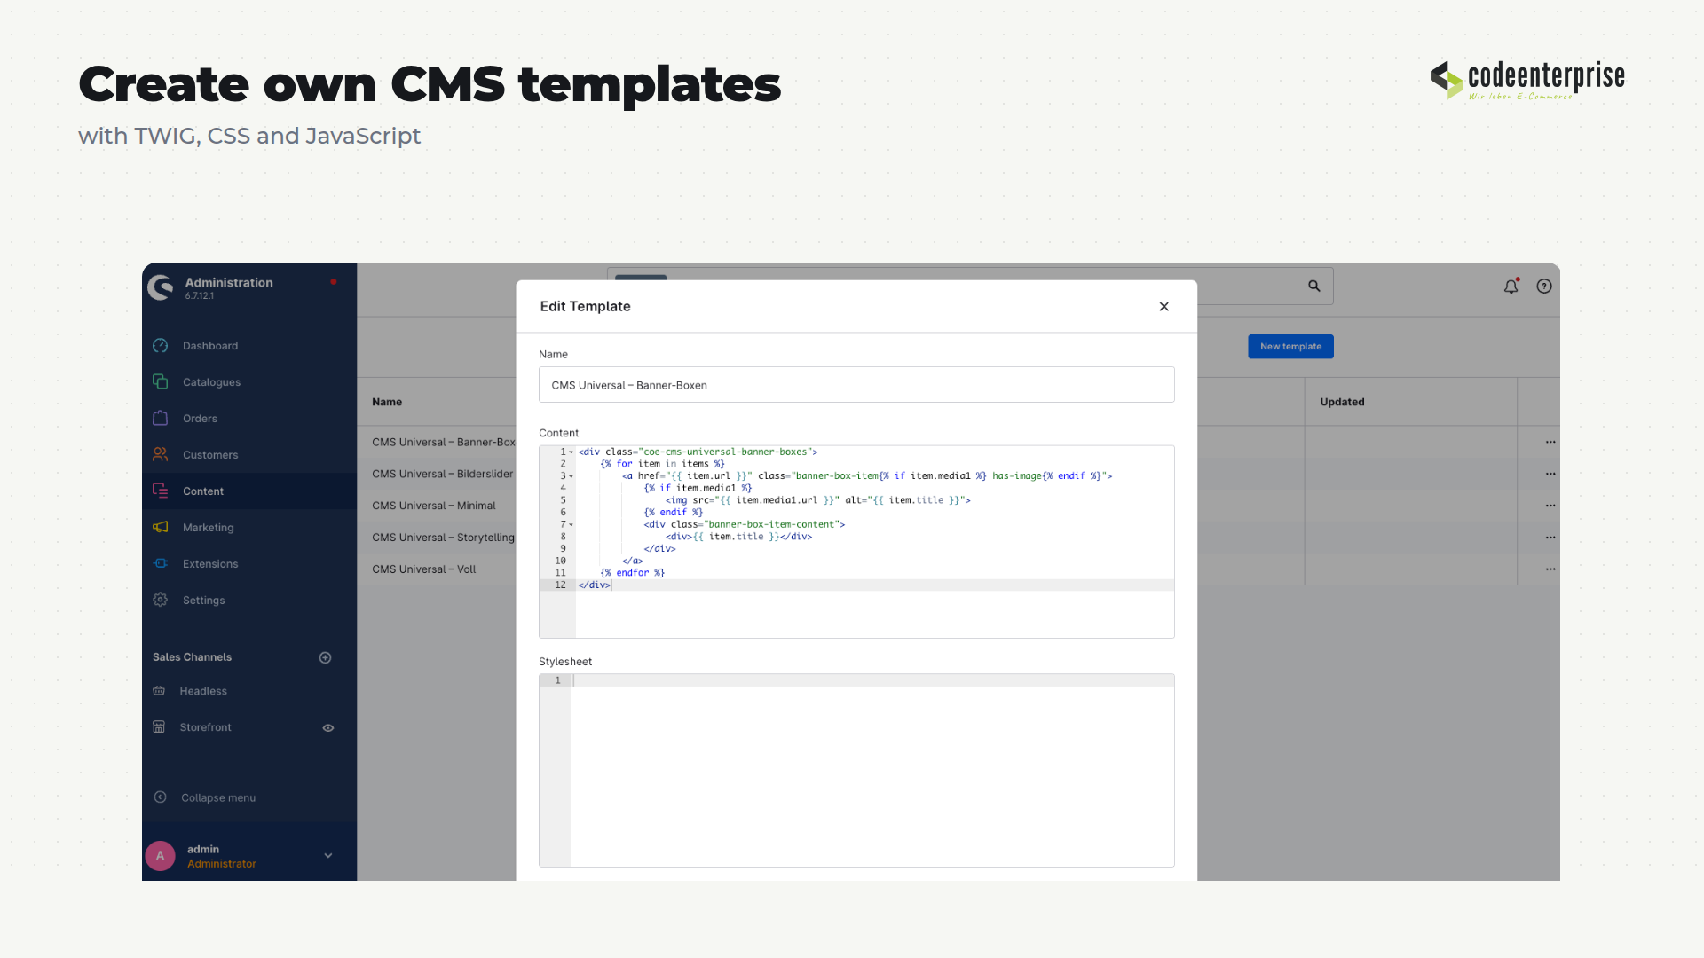Click the New template button
The height and width of the screenshot is (958, 1704).
(x=1290, y=347)
